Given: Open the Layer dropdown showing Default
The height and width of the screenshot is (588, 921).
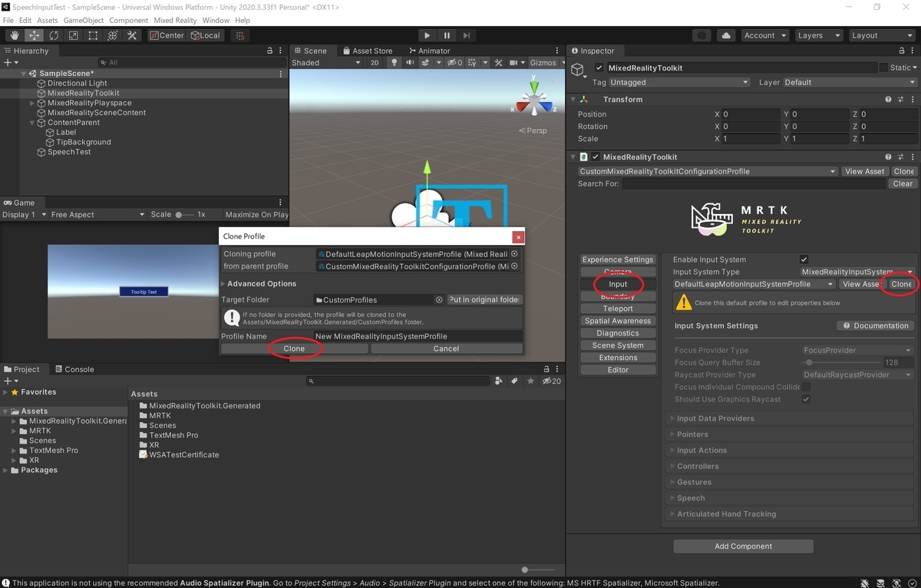Looking at the screenshot, I should (x=850, y=82).
